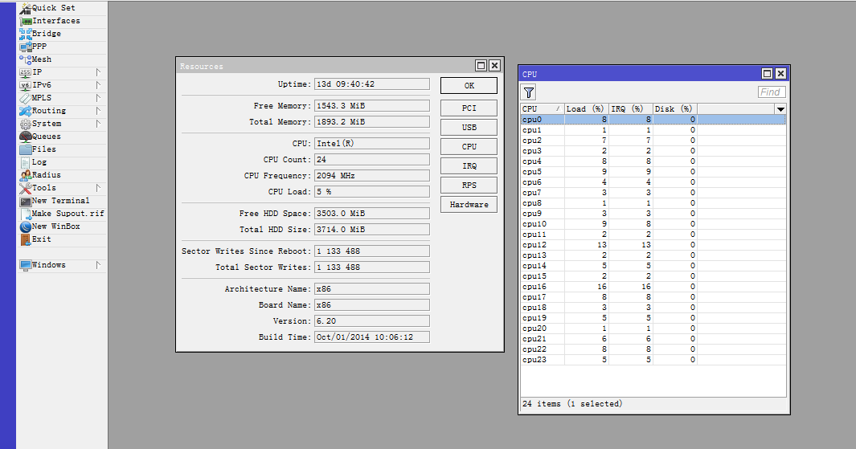Screen dimensions: 856x449
Task: Sort by Disk (%) column header
Action: click(675, 109)
